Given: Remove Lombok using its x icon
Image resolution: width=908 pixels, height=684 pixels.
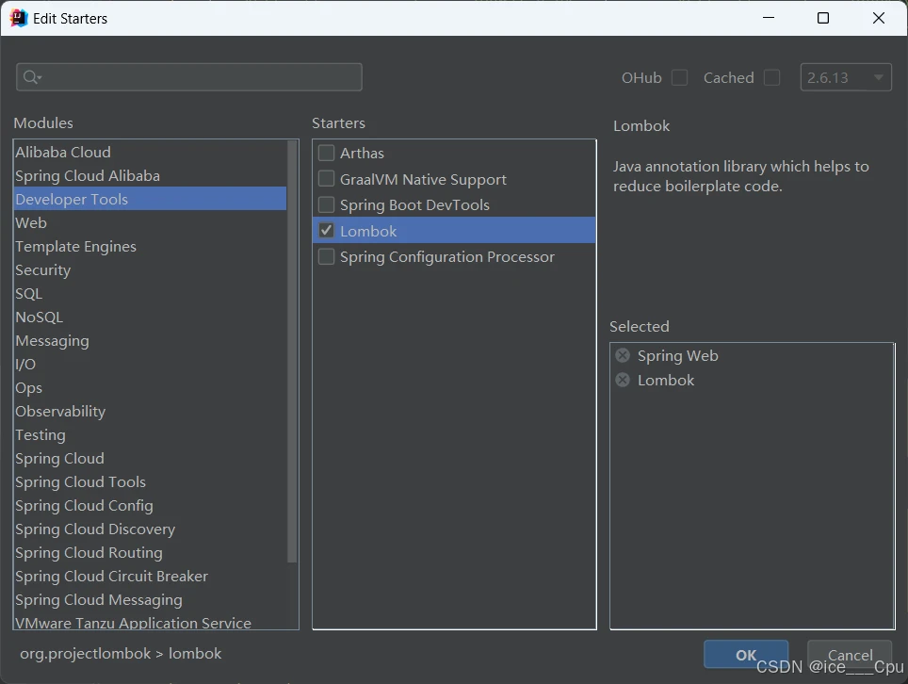Looking at the screenshot, I should pos(623,381).
